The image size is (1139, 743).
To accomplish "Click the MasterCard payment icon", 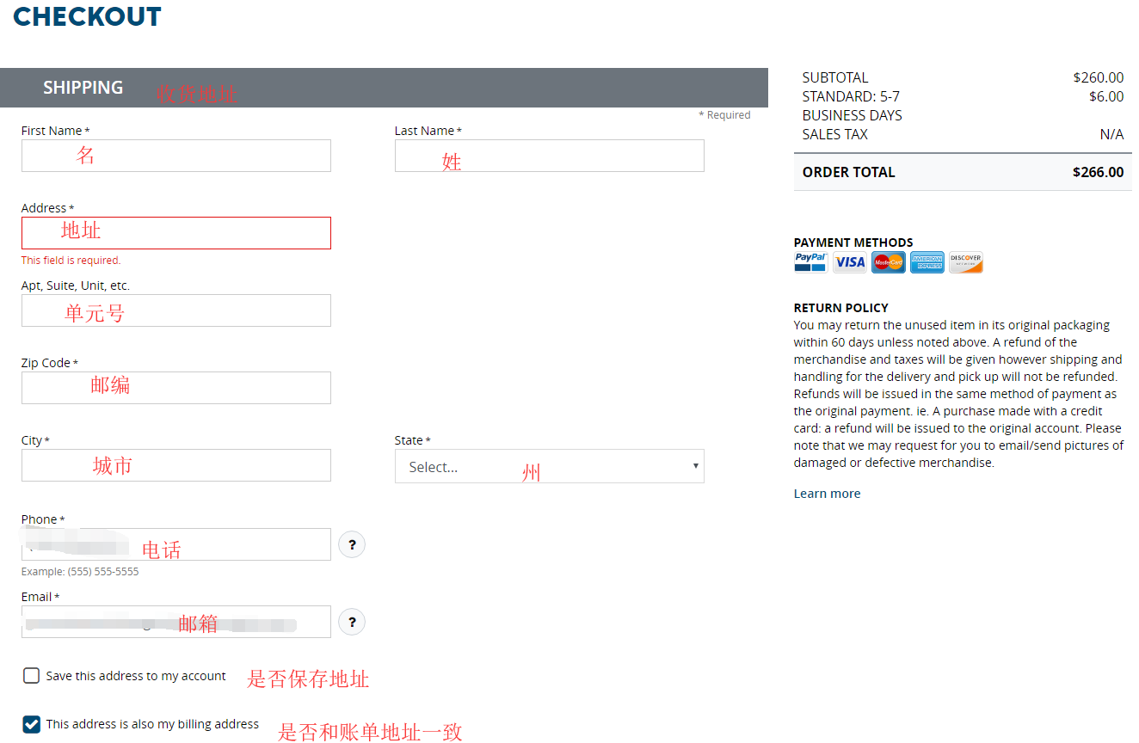I will (888, 262).
